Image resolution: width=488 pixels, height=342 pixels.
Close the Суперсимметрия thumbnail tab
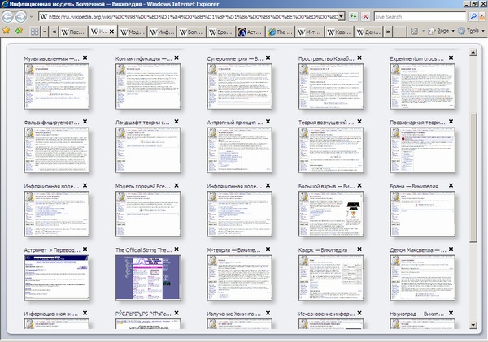tap(268, 58)
